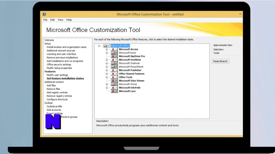Image resolution: width=275 pixels, height=154 pixels.
Task: Open install state dropdown for Microsoft Lync
Action: tap(114, 91)
